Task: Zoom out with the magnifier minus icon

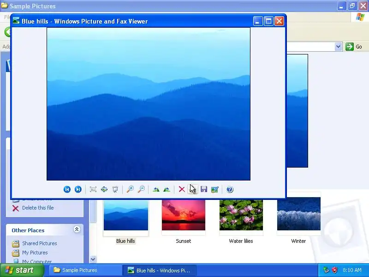Action: click(x=141, y=189)
